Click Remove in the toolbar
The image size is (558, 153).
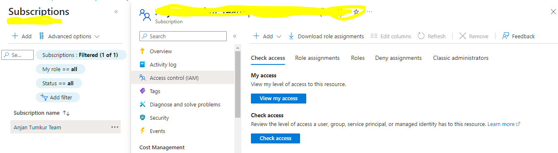click(474, 36)
